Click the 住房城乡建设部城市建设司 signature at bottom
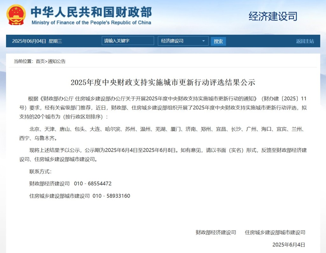 pyautogui.click(x=275, y=232)
